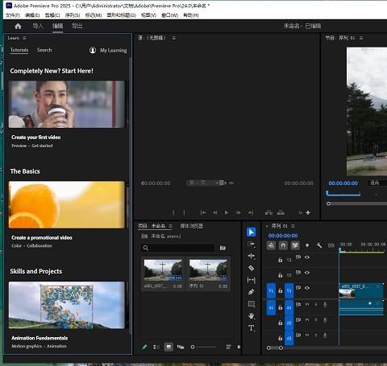Open the Sequence menu

coord(73,15)
